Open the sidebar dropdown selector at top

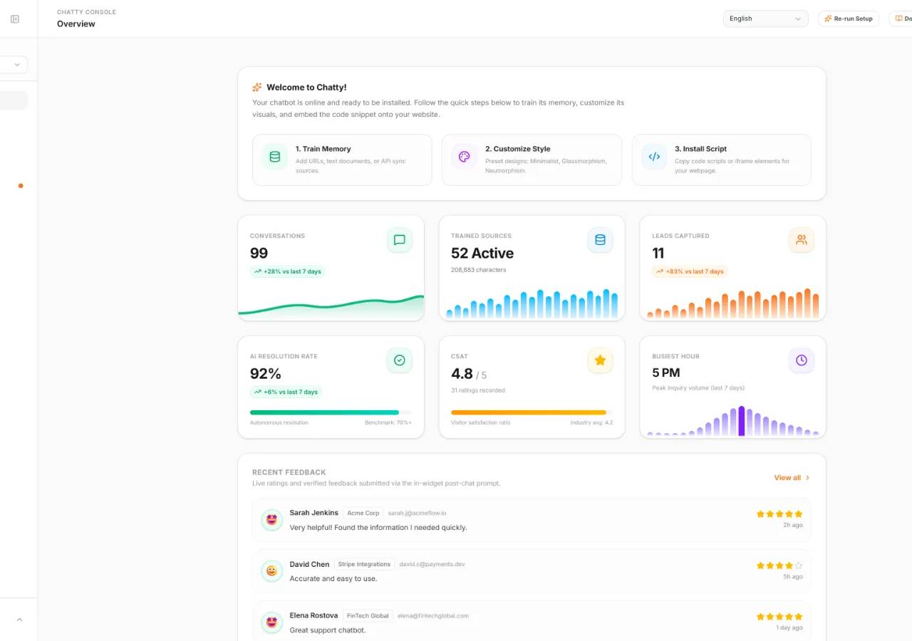[14, 65]
